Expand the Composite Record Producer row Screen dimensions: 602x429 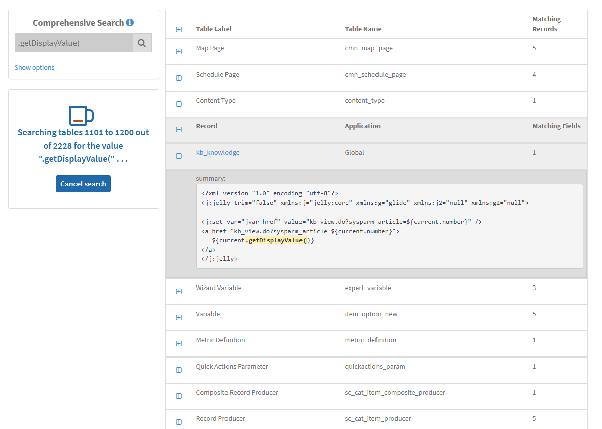[x=179, y=396]
